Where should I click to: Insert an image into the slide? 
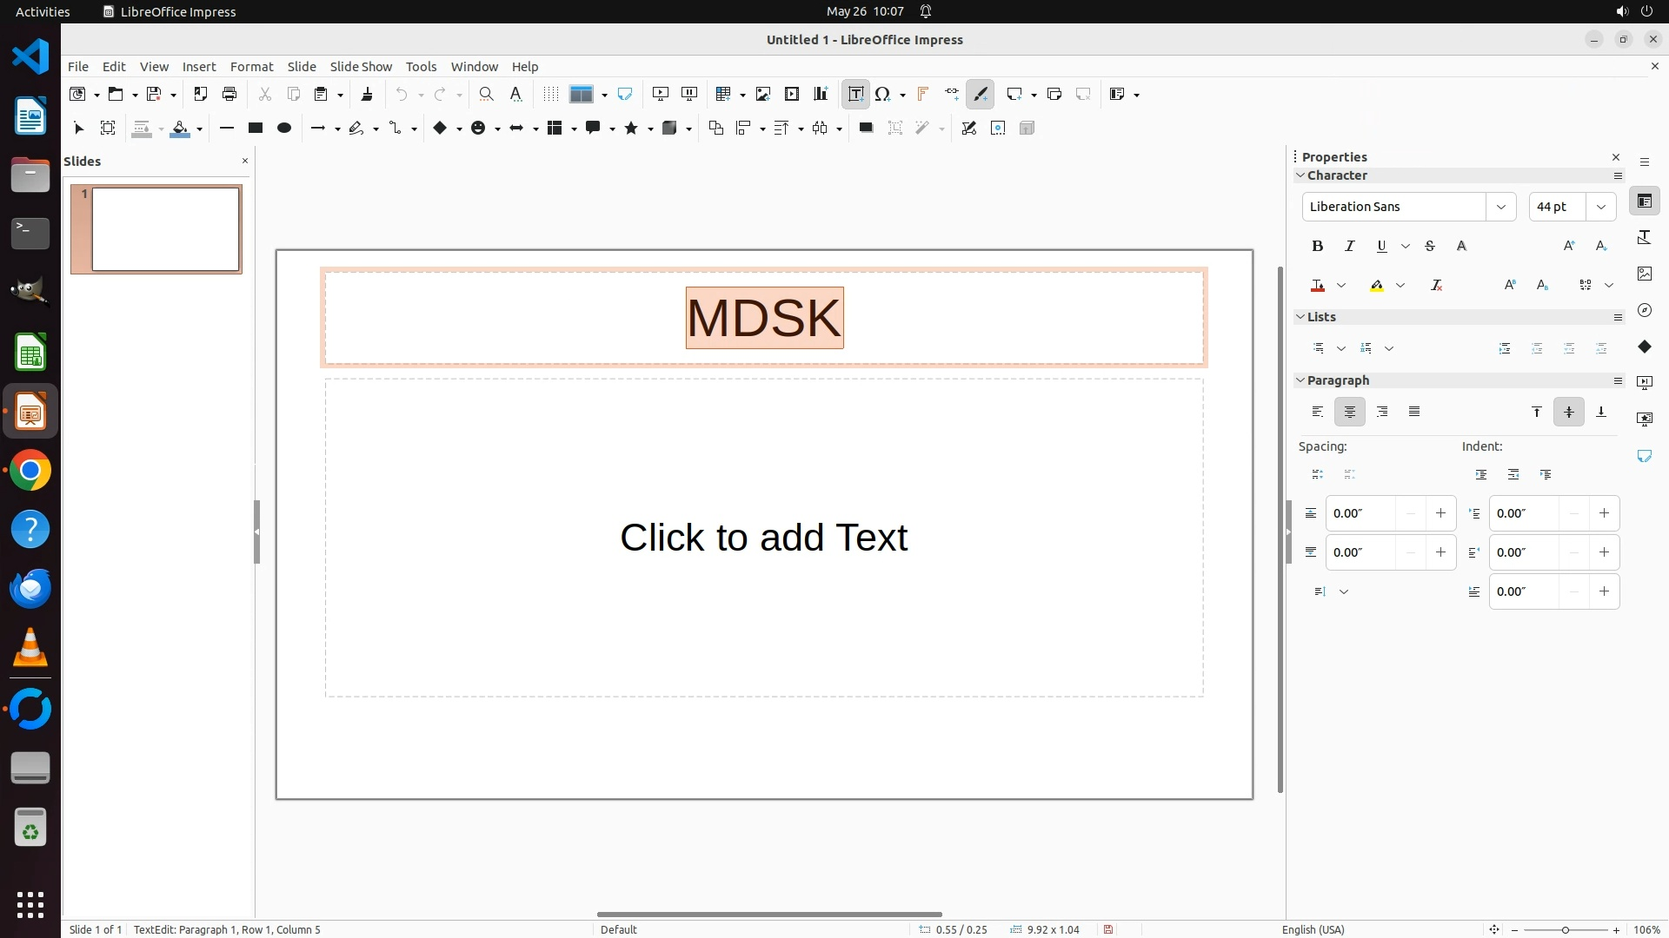762,94
